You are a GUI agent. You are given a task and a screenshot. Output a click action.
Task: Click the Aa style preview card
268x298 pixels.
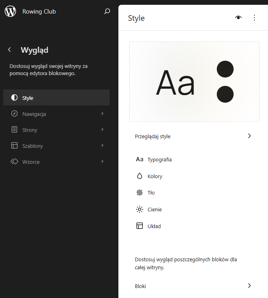pos(194,82)
